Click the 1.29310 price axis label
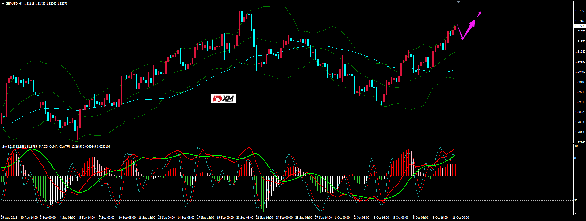586x221 pixels. (580, 102)
